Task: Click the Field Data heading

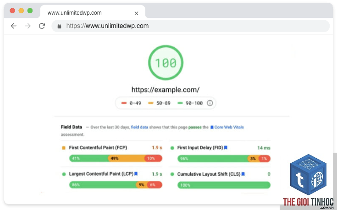Action: [x=72, y=127]
